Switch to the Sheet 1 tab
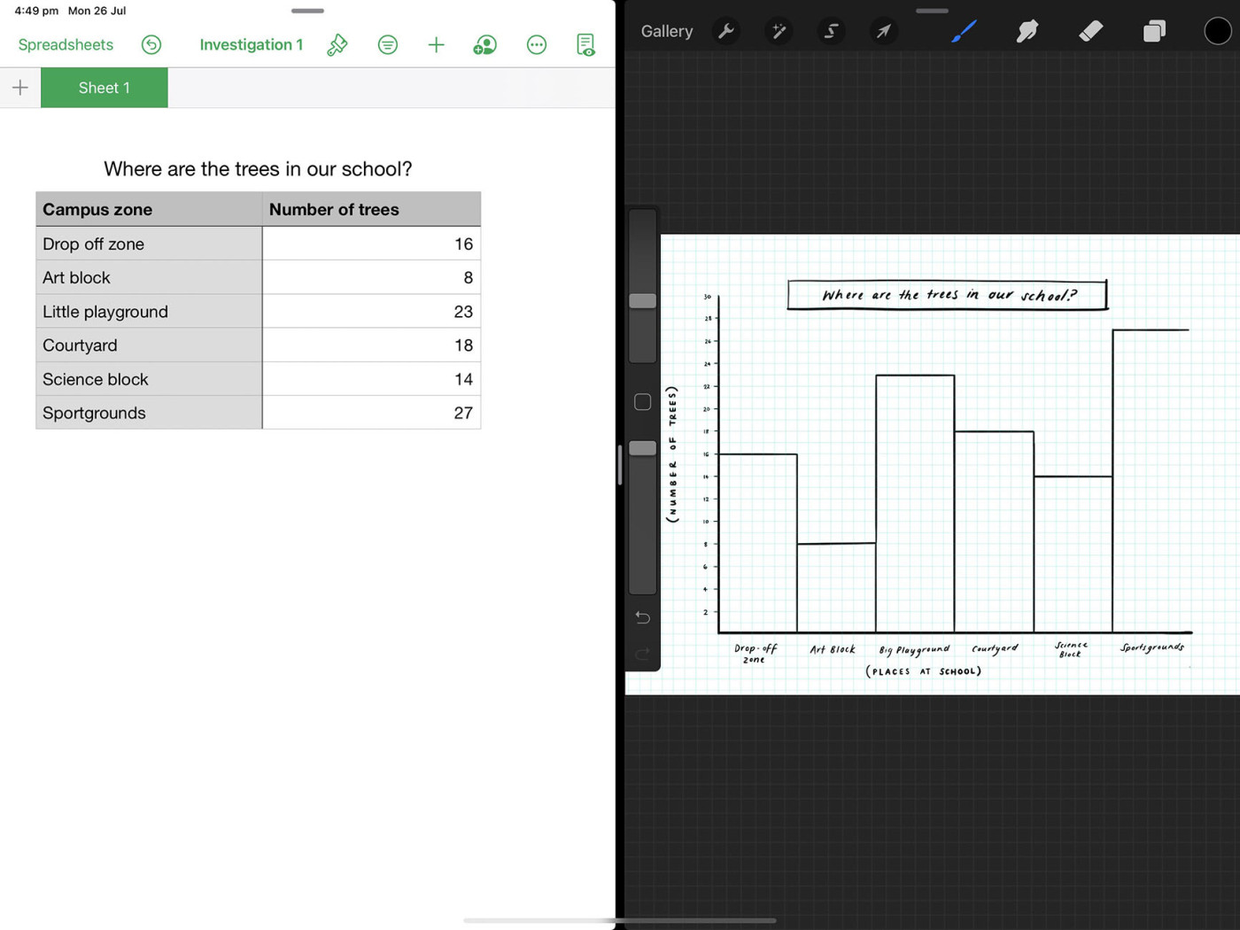1240x930 pixels. pyautogui.click(x=104, y=88)
